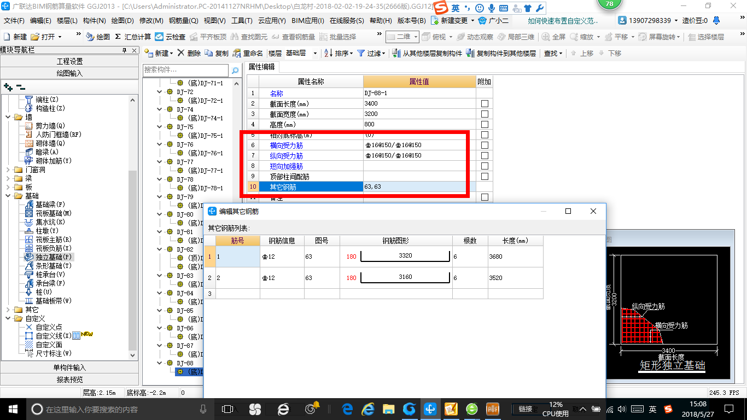747x420 pixels.
Task: Select 独立基础(P) in the navigation tree
Action: click(54, 257)
